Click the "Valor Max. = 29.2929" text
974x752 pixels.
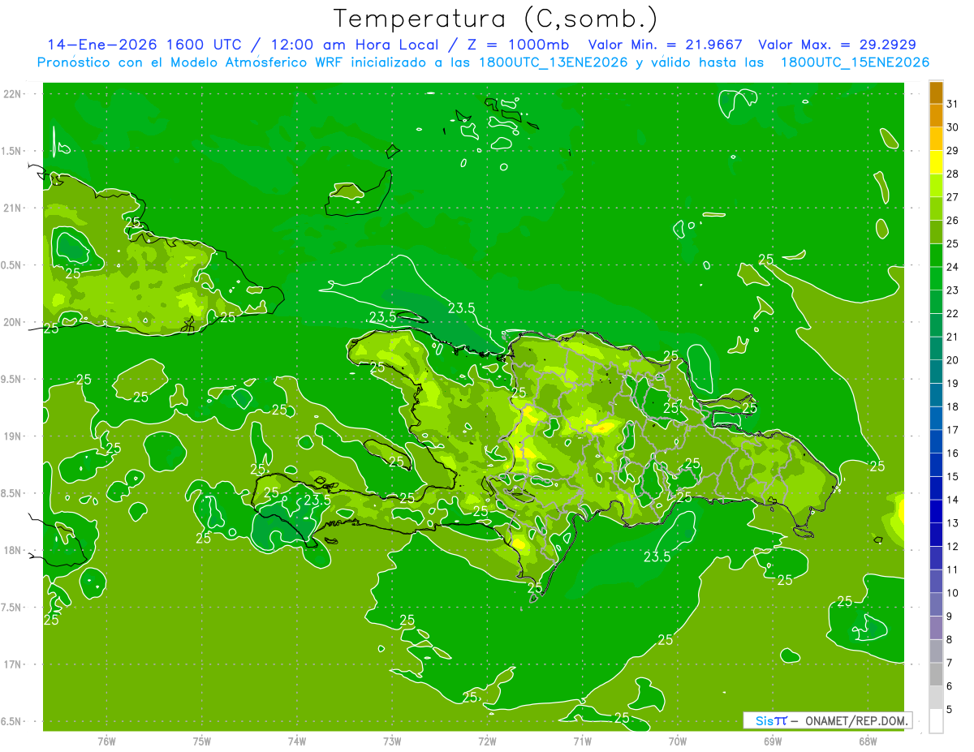(x=837, y=45)
